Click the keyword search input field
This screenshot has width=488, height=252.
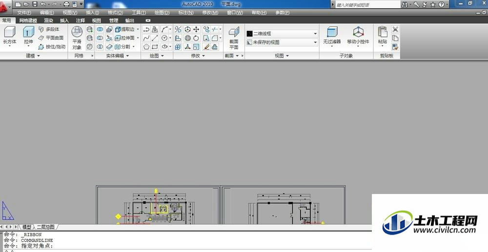(x=367, y=5)
